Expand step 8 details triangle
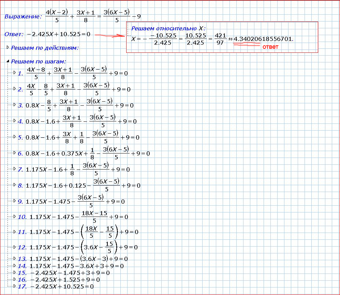 (15, 185)
